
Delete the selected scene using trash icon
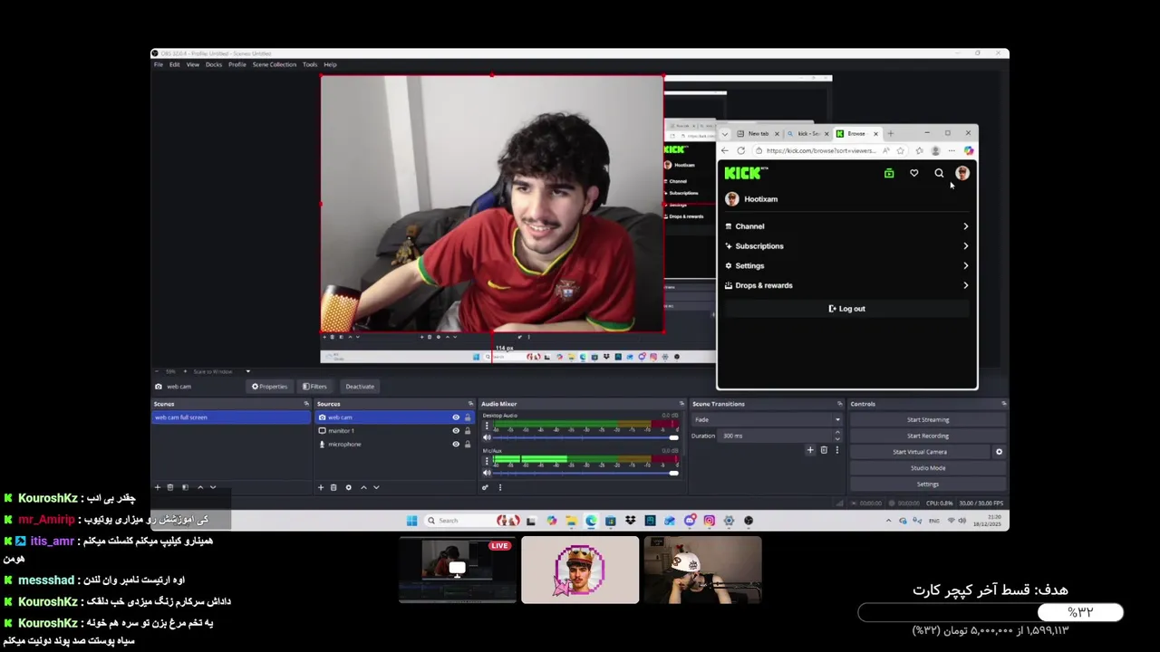click(x=169, y=487)
